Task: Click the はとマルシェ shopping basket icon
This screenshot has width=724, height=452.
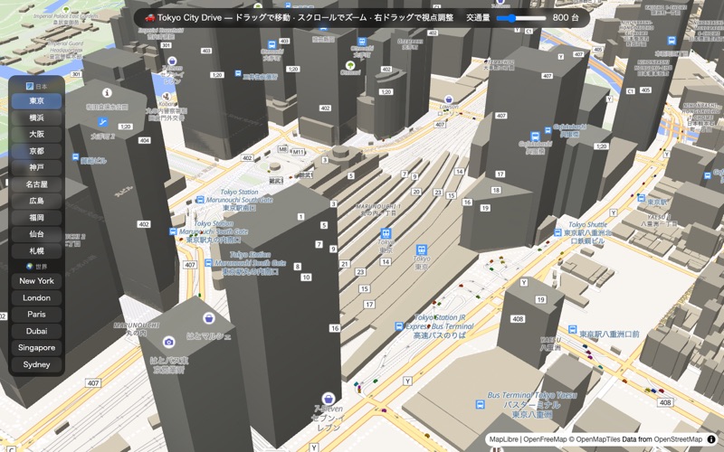Action: (x=209, y=318)
